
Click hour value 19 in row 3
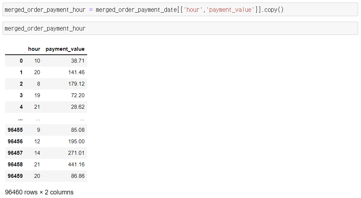(x=37, y=95)
